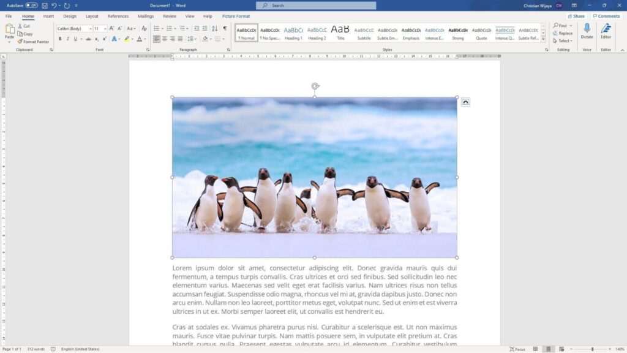The height and width of the screenshot is (353, 627).
Task: Toggle the AutoSave switch
Action: click(32, 6)
